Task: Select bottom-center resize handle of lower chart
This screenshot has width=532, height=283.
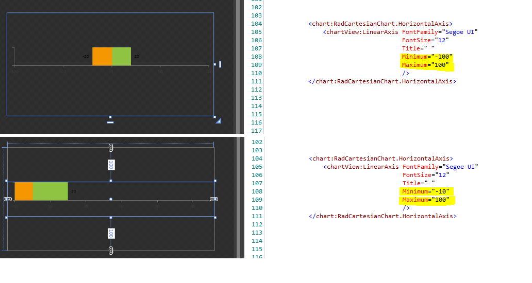Action: (111, 217)
